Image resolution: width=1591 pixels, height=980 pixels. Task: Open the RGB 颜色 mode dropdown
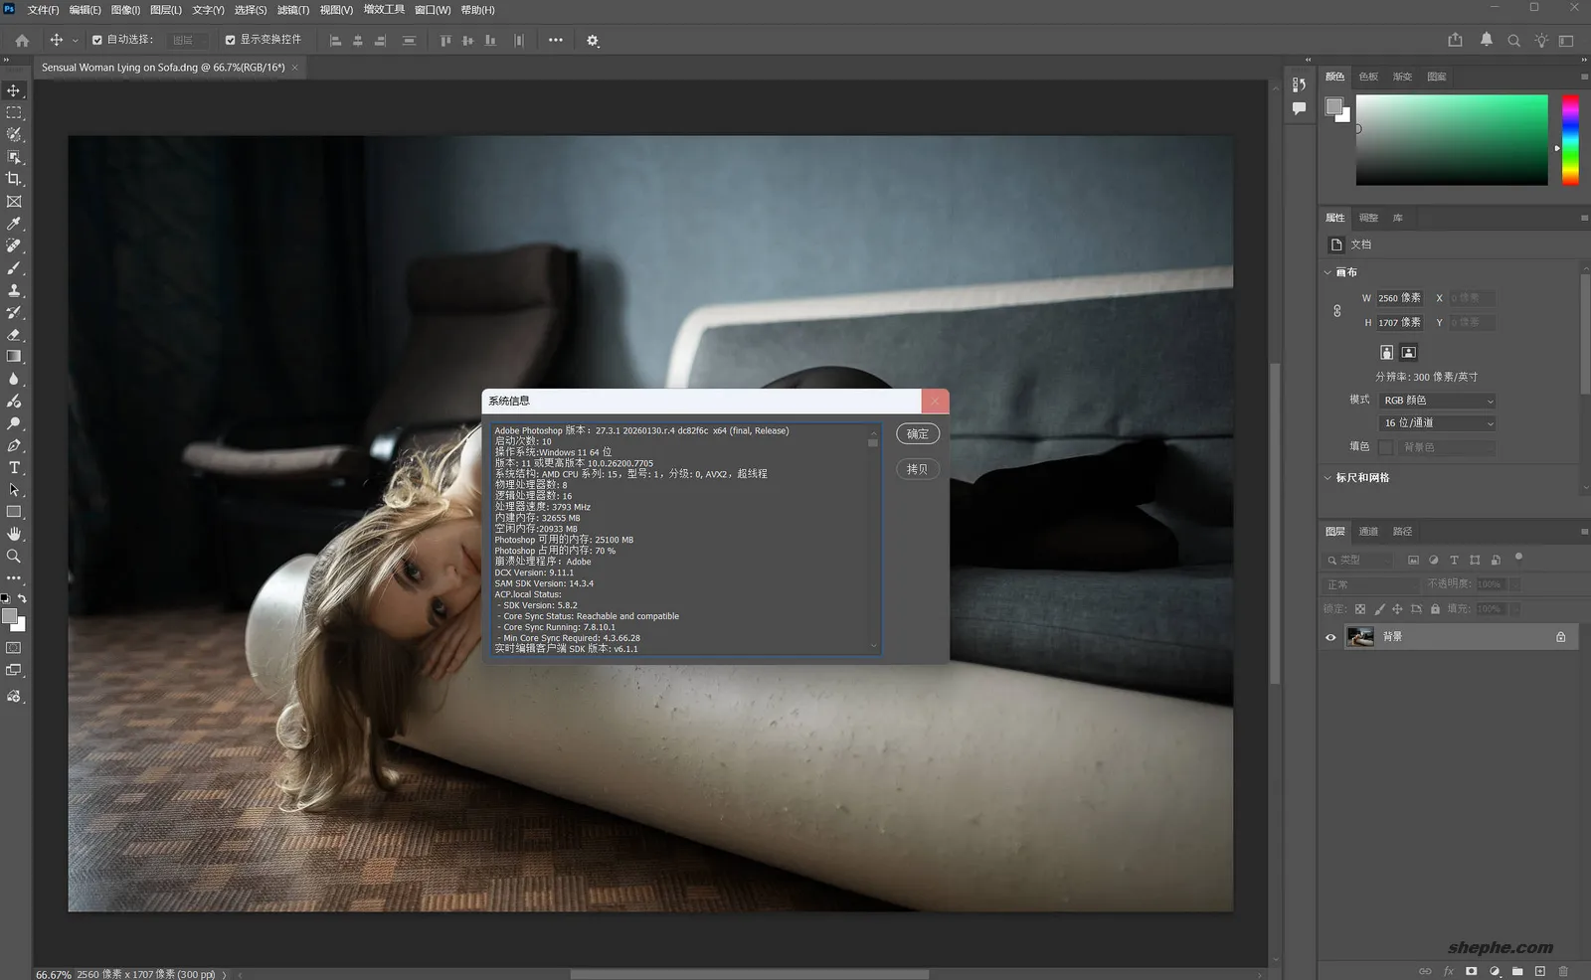tap(1436, 401)
